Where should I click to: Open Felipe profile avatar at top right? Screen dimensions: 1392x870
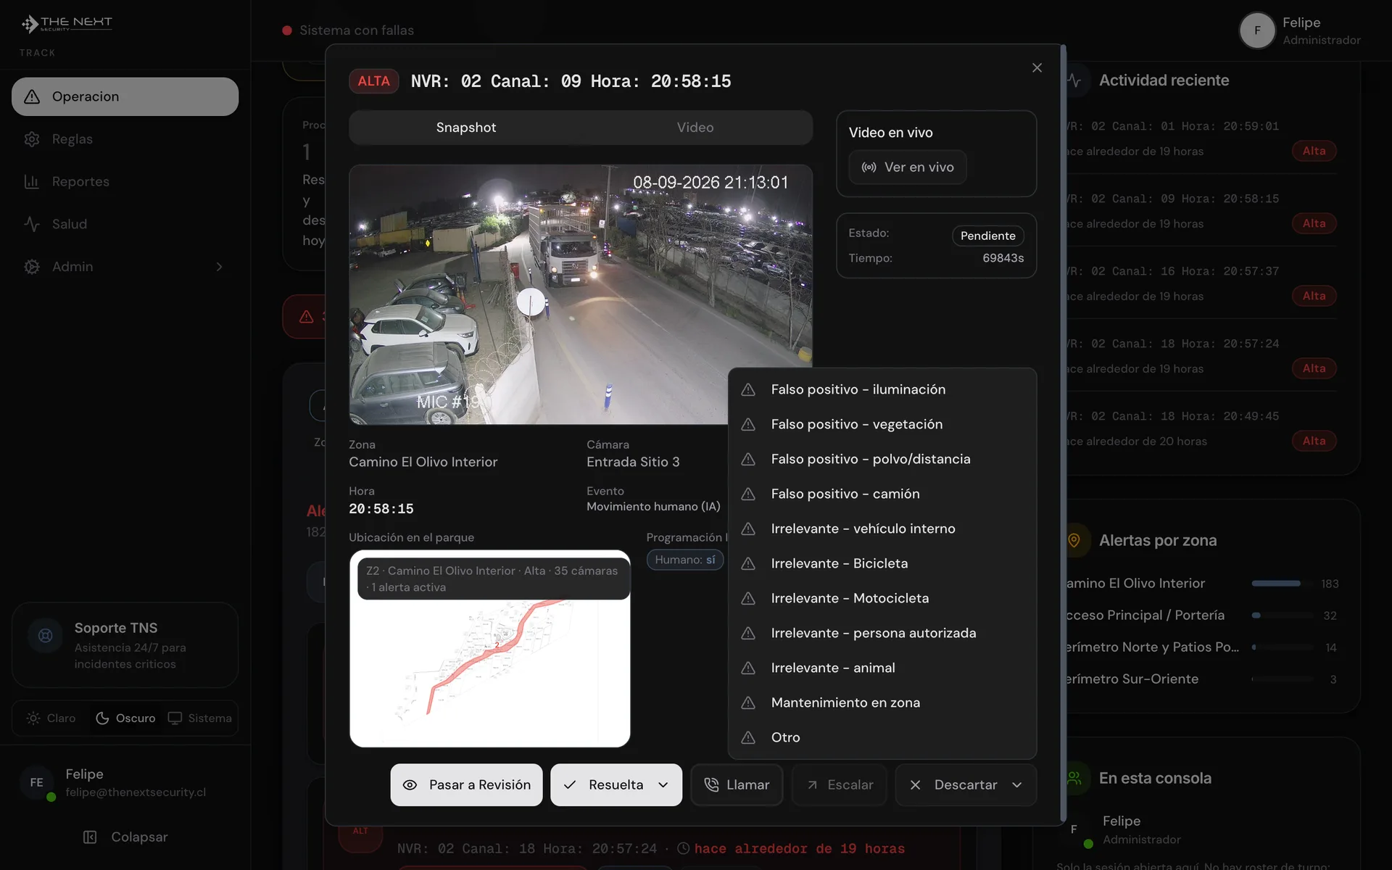pyautogui.click(x=1257, y=30)
